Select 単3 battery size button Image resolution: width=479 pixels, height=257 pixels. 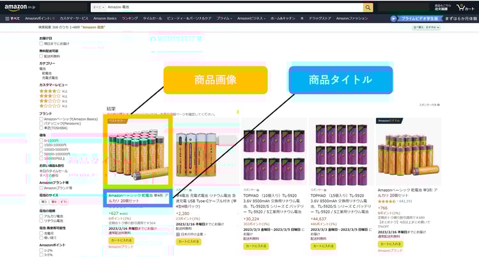(44, 202)
